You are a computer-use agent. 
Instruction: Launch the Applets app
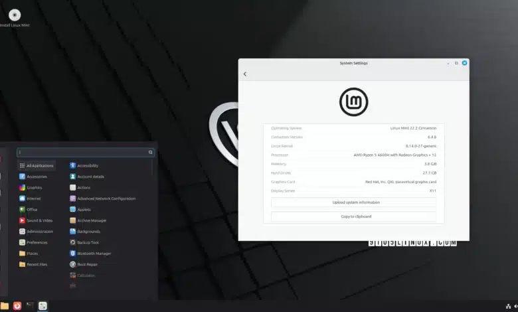point(80,209)
